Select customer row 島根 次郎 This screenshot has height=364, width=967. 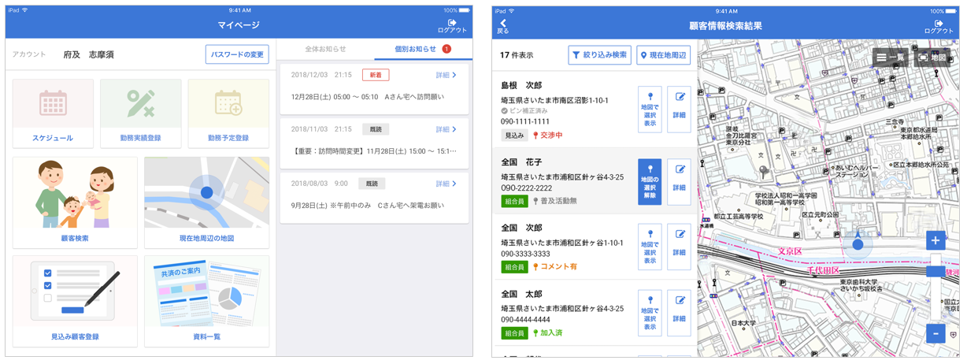[595, 110]
